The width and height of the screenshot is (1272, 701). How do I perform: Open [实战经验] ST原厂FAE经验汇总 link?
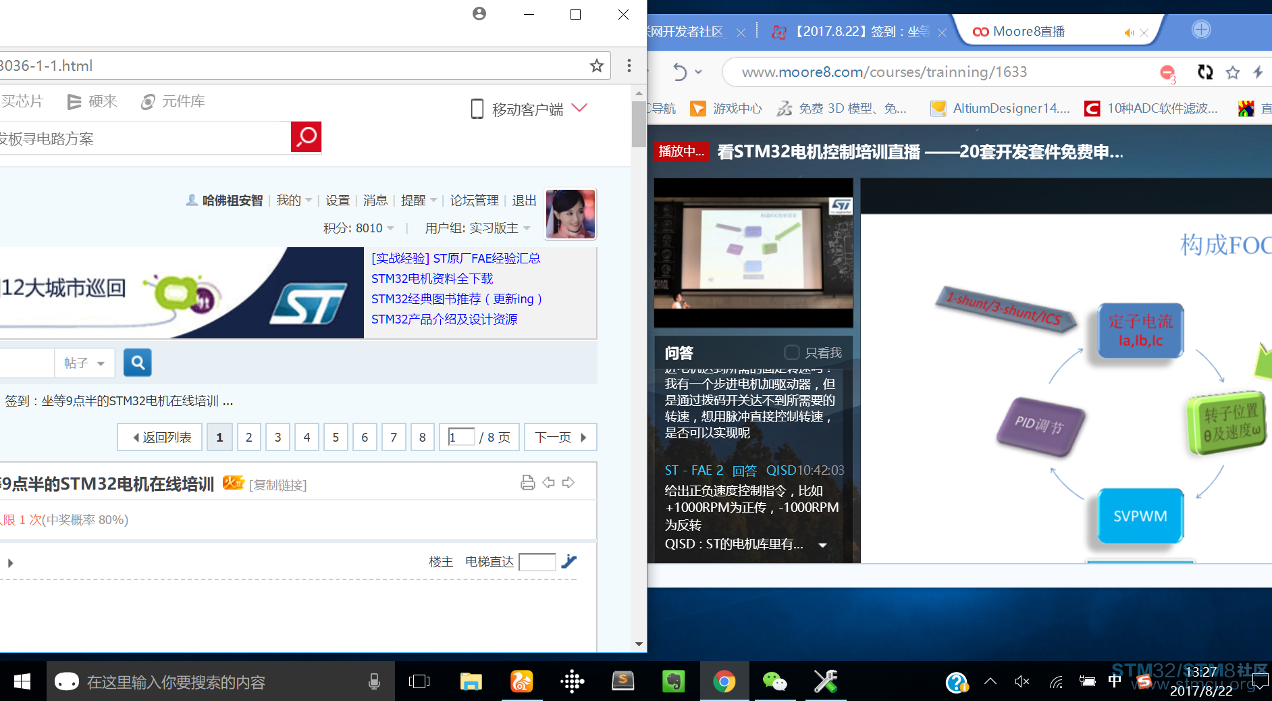[456, 258]
